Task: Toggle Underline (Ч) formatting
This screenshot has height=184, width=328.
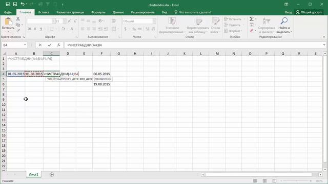Action: (x=41, y=29)
